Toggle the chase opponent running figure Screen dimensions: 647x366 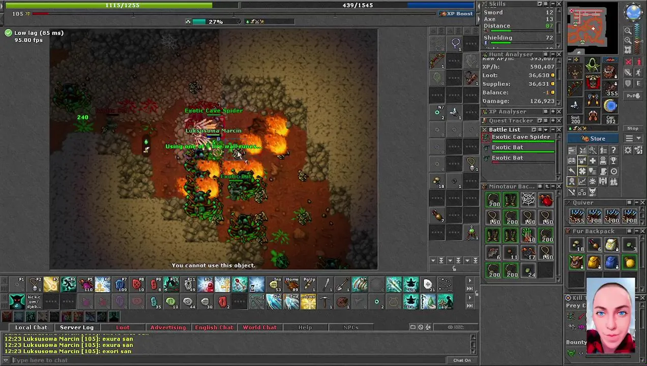(x=638, y=72)
